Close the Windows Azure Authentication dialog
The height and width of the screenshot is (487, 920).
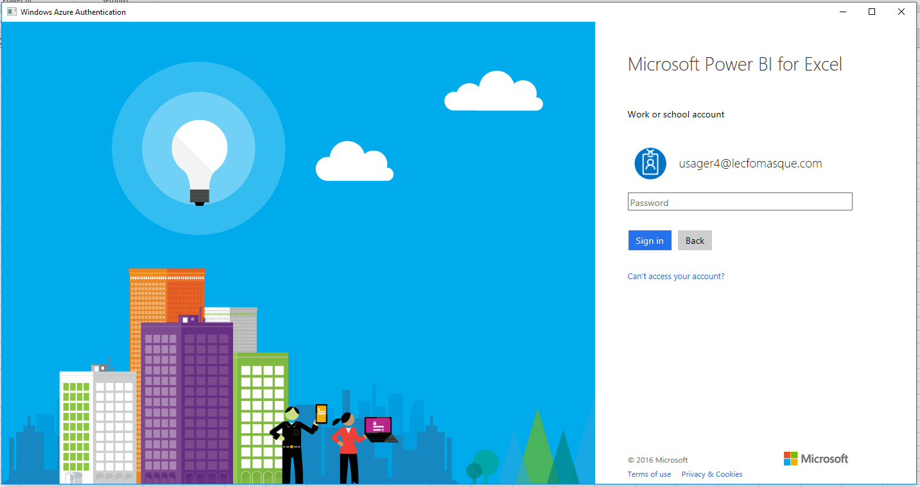point(901,12)
